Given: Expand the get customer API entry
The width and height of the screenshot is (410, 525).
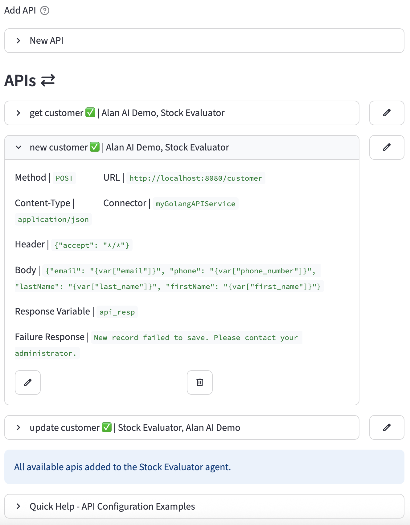Looking at the screenshot, I should (x=18, y=113).
